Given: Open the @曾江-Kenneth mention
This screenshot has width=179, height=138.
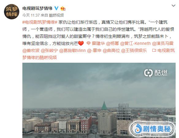Looking at the screenshot, I should (135, 43).
